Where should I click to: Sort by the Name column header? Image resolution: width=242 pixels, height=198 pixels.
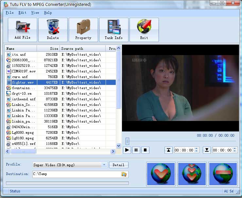pos(21,49)
